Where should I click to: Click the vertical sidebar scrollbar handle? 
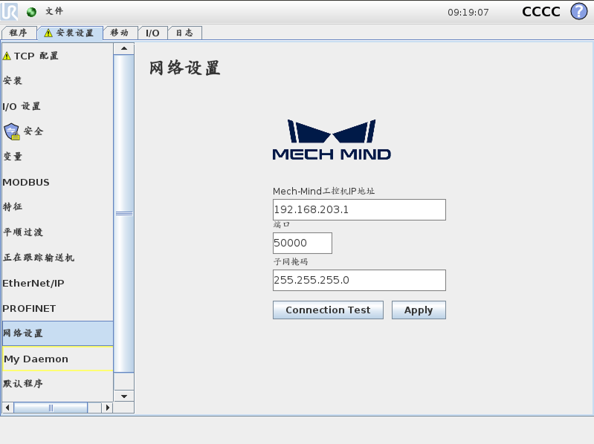123,213
